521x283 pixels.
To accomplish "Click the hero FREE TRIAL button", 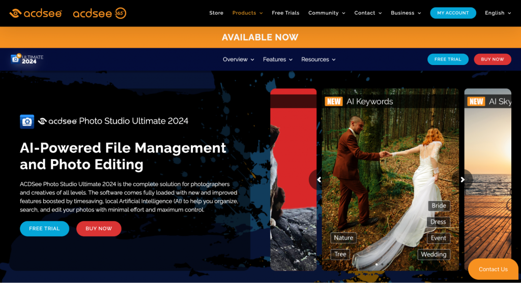I will pos(45,229).
